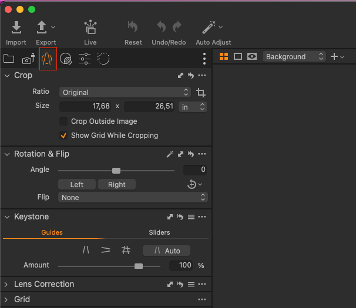Activate the Crop tool icon beside Ratio

pos(201,93)
